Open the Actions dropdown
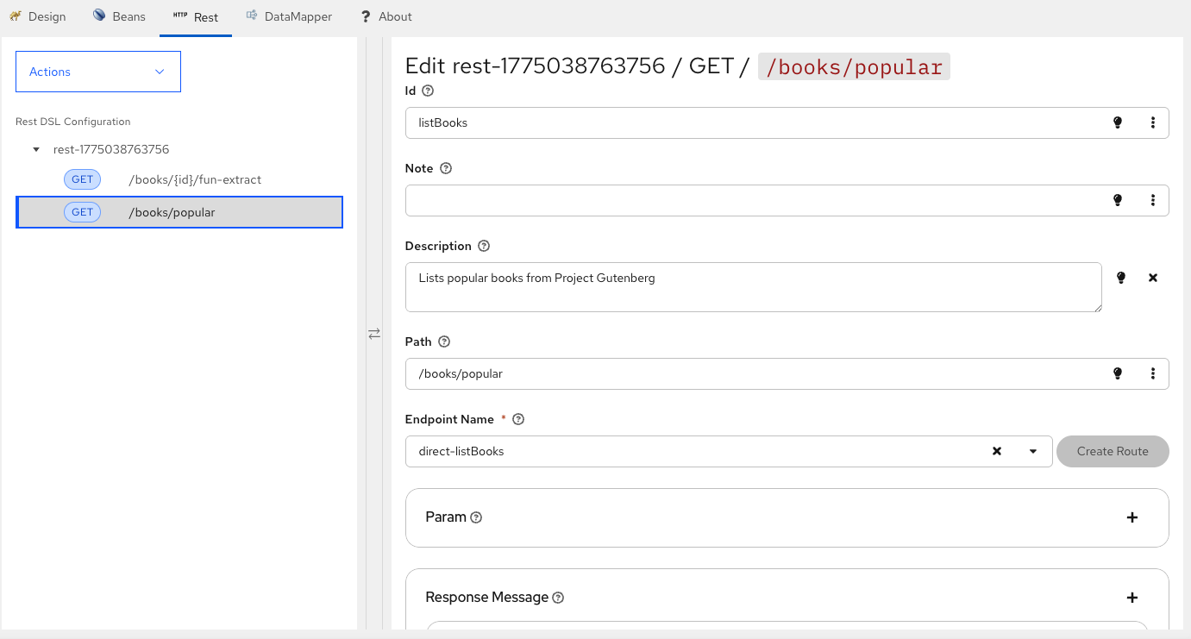This screenshot has width=1191, height=639. point(97,72)
